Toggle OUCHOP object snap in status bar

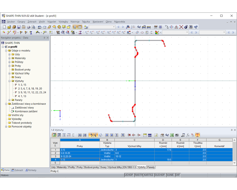pos(160,175)
